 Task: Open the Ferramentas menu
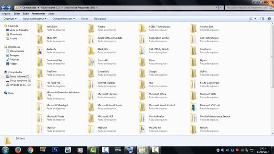[38, 14]
